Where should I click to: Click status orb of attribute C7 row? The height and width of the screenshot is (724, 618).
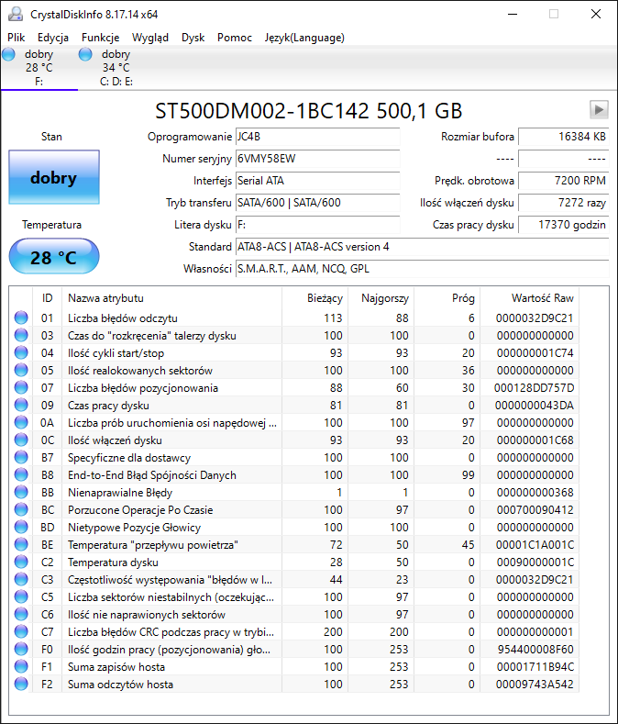pos(21,631)
